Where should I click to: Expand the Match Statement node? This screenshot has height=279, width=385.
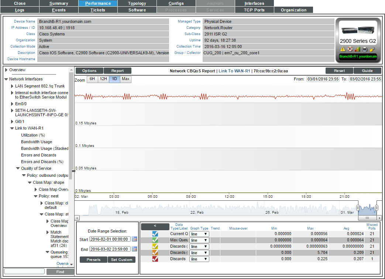[x=47, y=232]
